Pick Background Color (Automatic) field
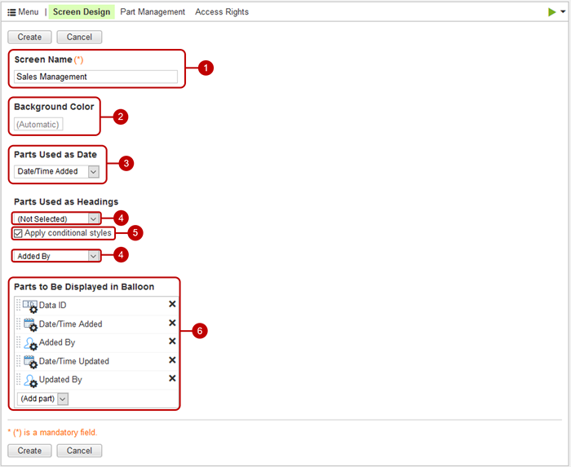The image size is (571, 467). [x=38, y=125]
